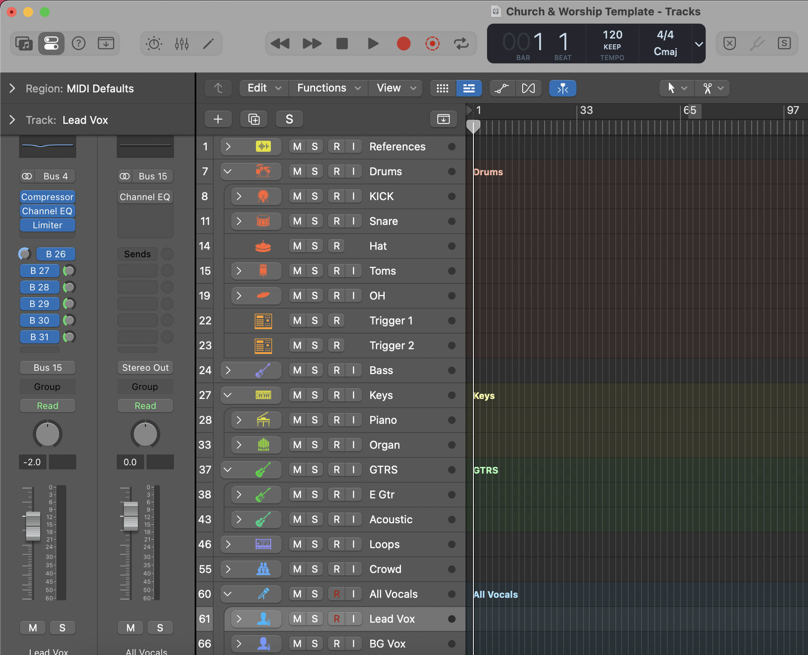Toggle the Inspector panel button

click(x=51, y=44)
